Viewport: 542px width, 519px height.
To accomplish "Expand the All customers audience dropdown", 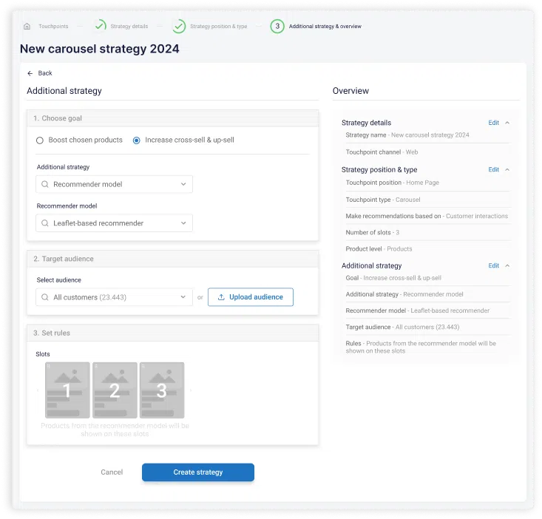I will 114,297.
